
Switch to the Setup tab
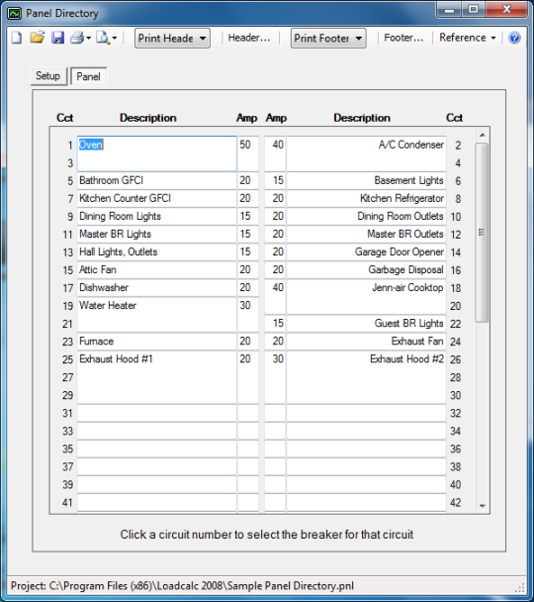point(48,75)
